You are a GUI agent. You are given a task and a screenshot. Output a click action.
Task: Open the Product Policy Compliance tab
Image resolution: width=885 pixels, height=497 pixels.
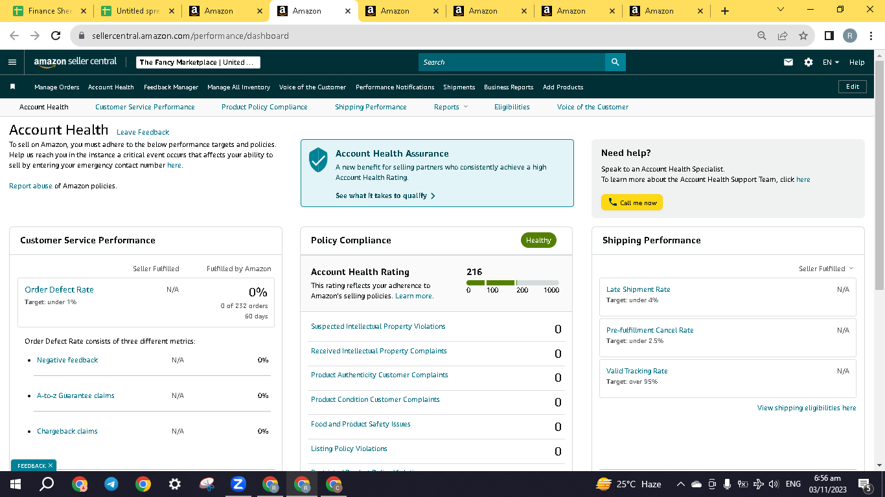coord(264,107)
